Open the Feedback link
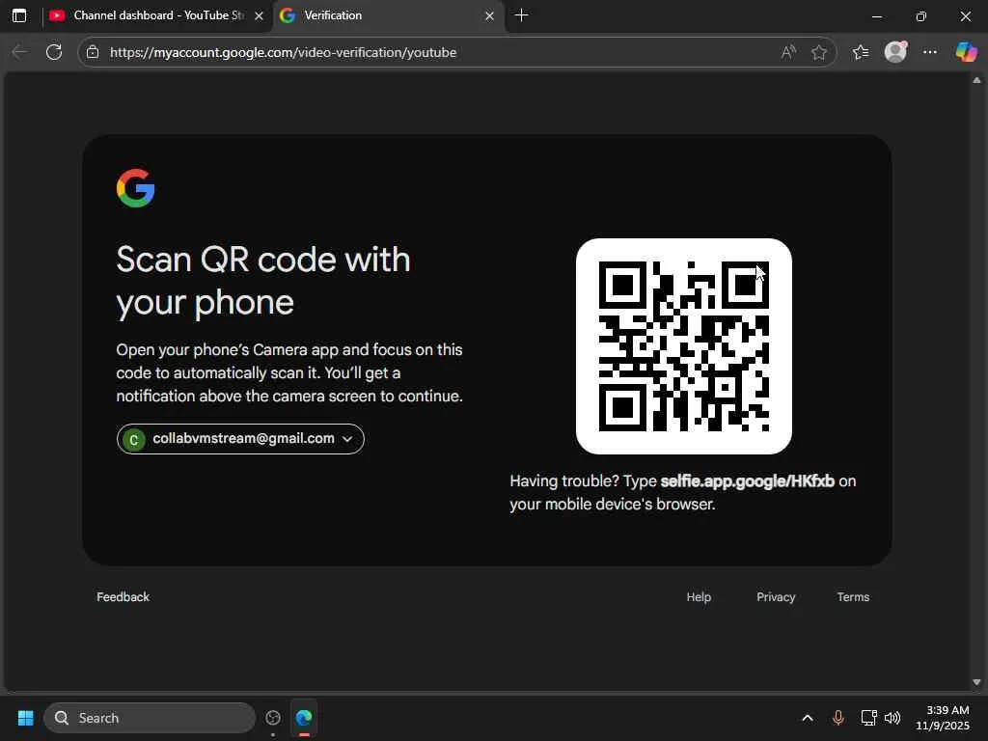The width and height of the screenshot is (988, 741). pos(123,596)
